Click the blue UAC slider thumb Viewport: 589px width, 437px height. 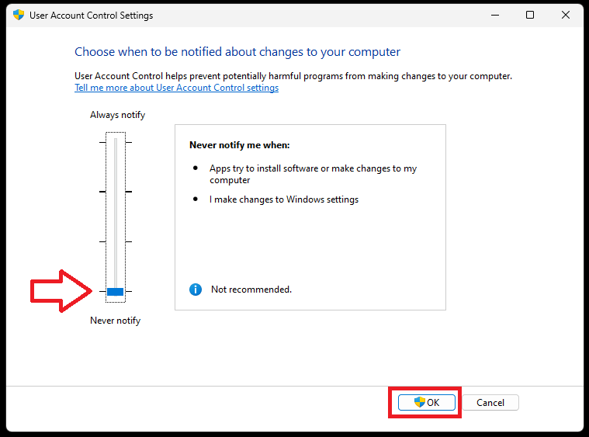click(116, 292)
